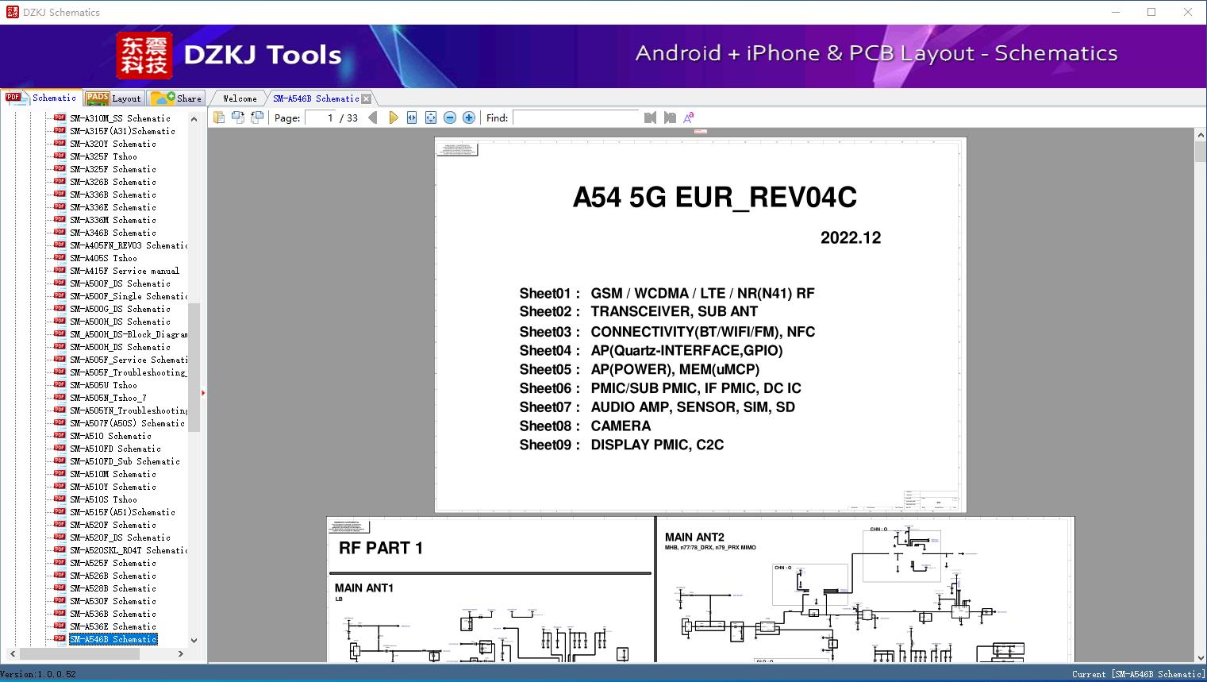Click PDF icon beside SM-A510S Tshoo

coord(60,499)
